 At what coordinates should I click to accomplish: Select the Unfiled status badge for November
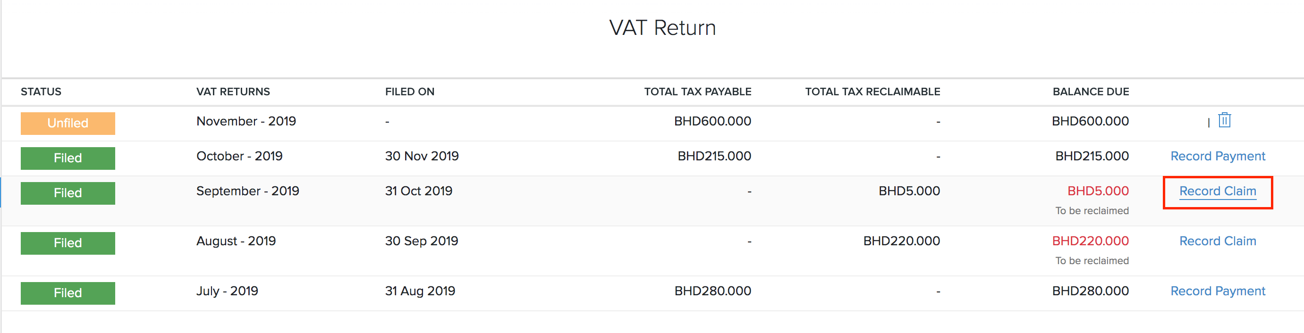[68, 123]
